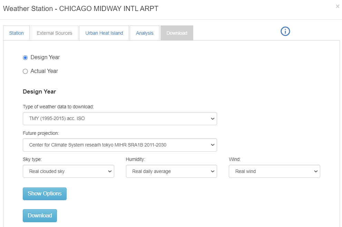Viewport: 342px width, 227px height.
Task: Choose the Actual Year radio option
Action: 25,72
